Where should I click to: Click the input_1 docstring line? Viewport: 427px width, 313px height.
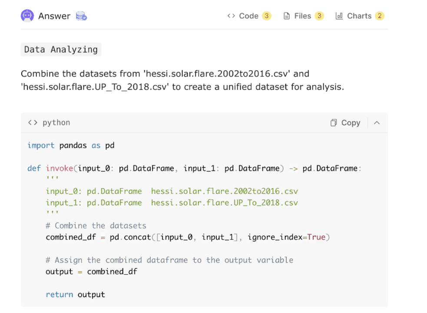(x=172, y=203)
